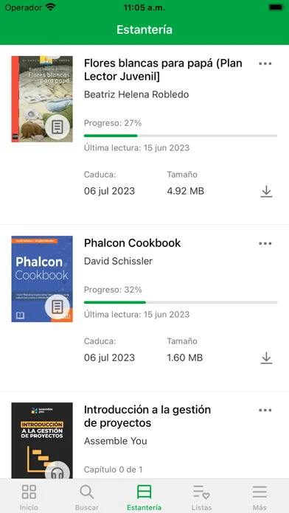Image resolution: width=289 pixels, height=513 pixels.
Task: Tap the ebook reader icon on Phalcon Cookbook cover
Action: point(58,307)
